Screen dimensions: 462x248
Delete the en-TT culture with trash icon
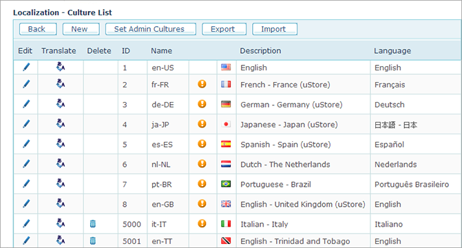pos(93,240)
